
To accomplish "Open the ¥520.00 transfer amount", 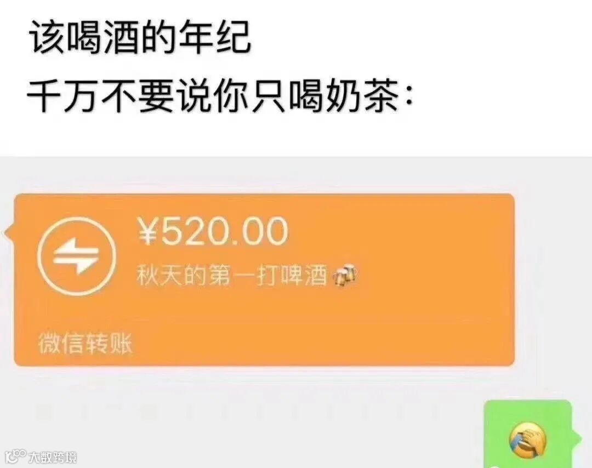I will tap(213, 231).
